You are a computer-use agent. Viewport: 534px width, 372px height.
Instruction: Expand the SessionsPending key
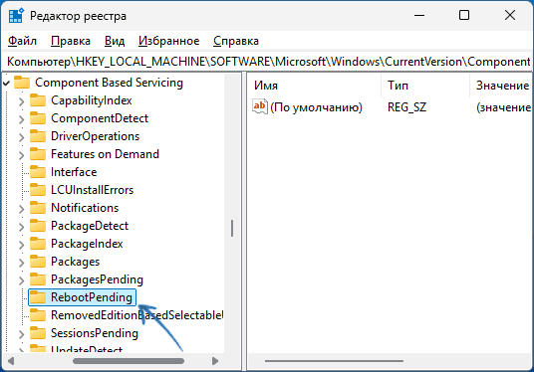pyautogui.click(x=22, y=334)
